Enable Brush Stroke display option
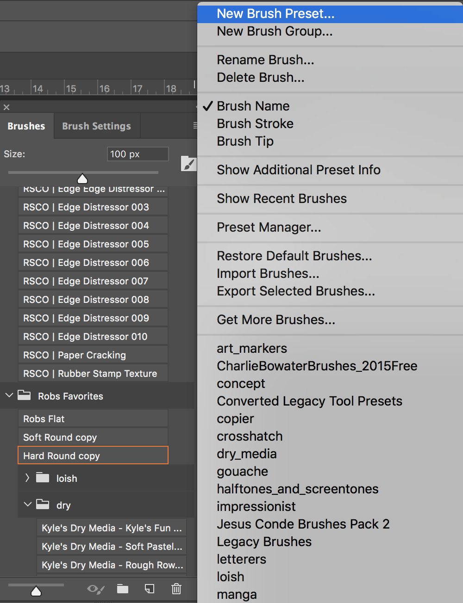 coord(330,124)
